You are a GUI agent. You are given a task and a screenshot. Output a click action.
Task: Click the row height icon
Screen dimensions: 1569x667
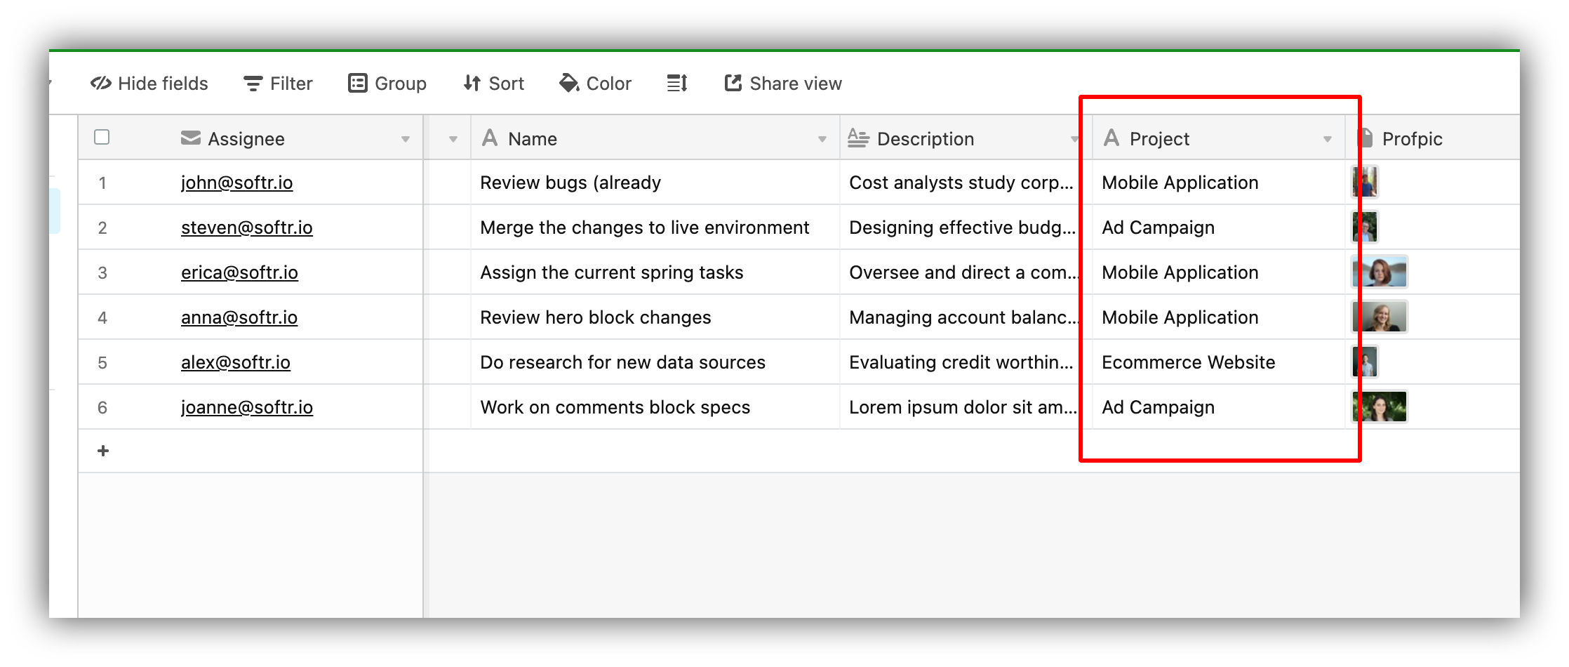point(676,83)
